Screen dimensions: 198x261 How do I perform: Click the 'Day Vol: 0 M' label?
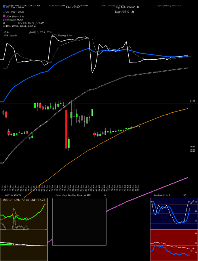(124, 11)
